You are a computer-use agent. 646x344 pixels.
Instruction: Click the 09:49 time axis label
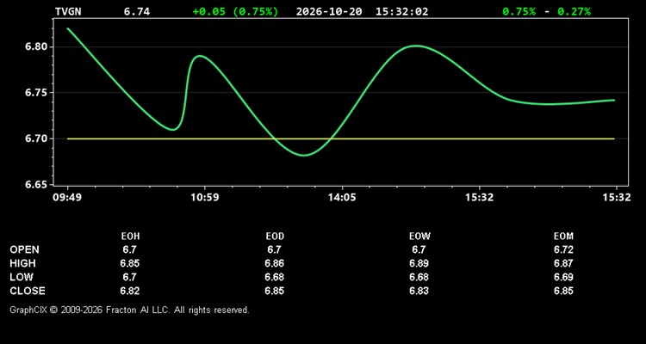tap(67, 198)
